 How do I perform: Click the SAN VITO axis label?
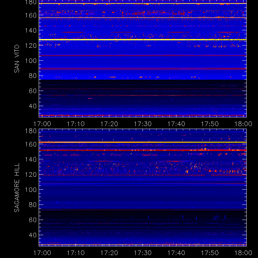click(17, 59)
